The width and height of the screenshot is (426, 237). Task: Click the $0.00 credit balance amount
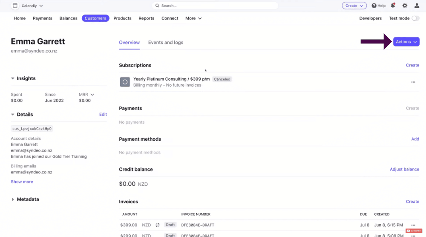coord(127,184)
